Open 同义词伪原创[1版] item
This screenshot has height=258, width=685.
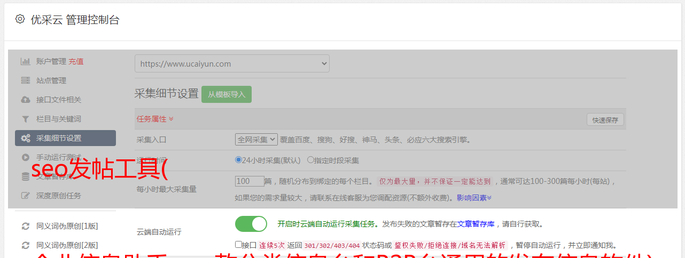pos(67,226)
